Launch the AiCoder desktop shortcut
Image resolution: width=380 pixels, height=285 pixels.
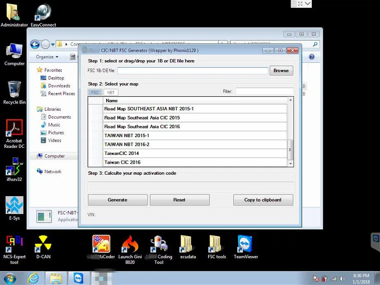[x=101, y=247]
